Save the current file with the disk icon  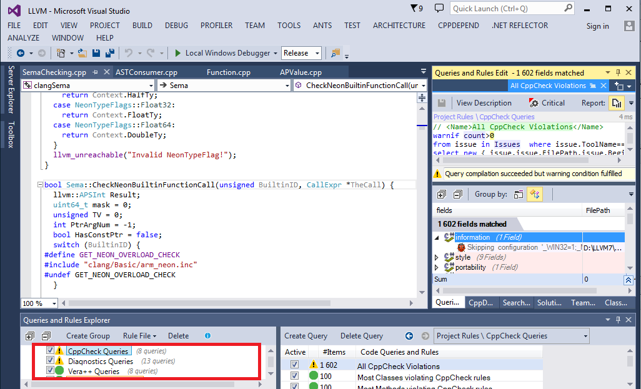(96, 53)
